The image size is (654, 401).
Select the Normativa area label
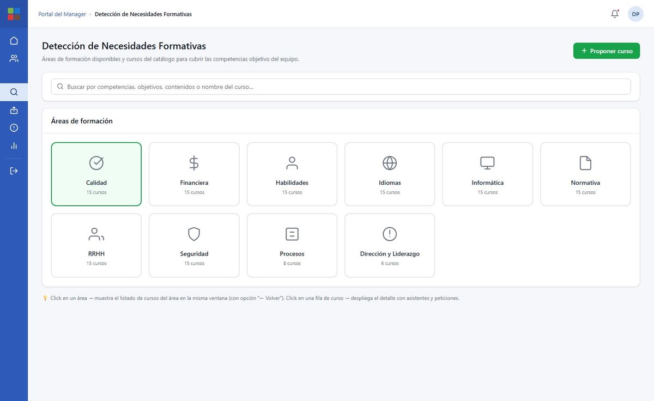pos(585,183)
